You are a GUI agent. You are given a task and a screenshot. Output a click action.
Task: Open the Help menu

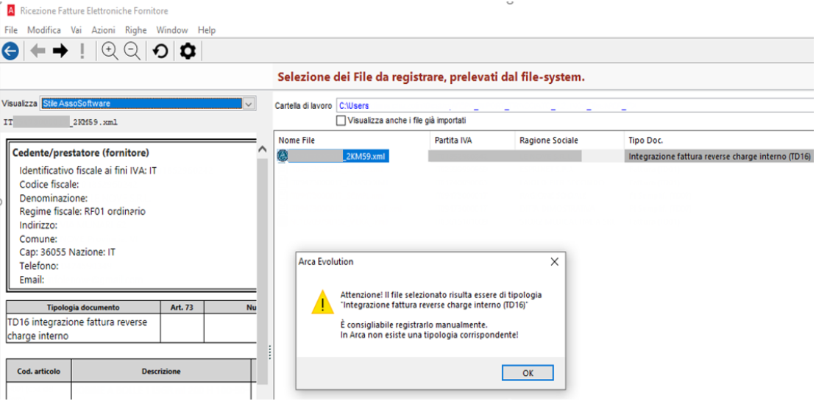(x=207, y=30)
